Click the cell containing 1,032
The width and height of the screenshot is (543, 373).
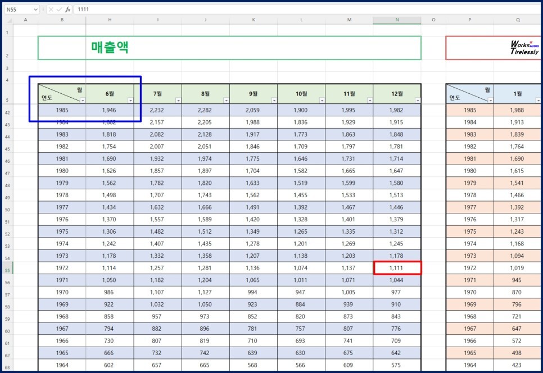click(157, 304)
